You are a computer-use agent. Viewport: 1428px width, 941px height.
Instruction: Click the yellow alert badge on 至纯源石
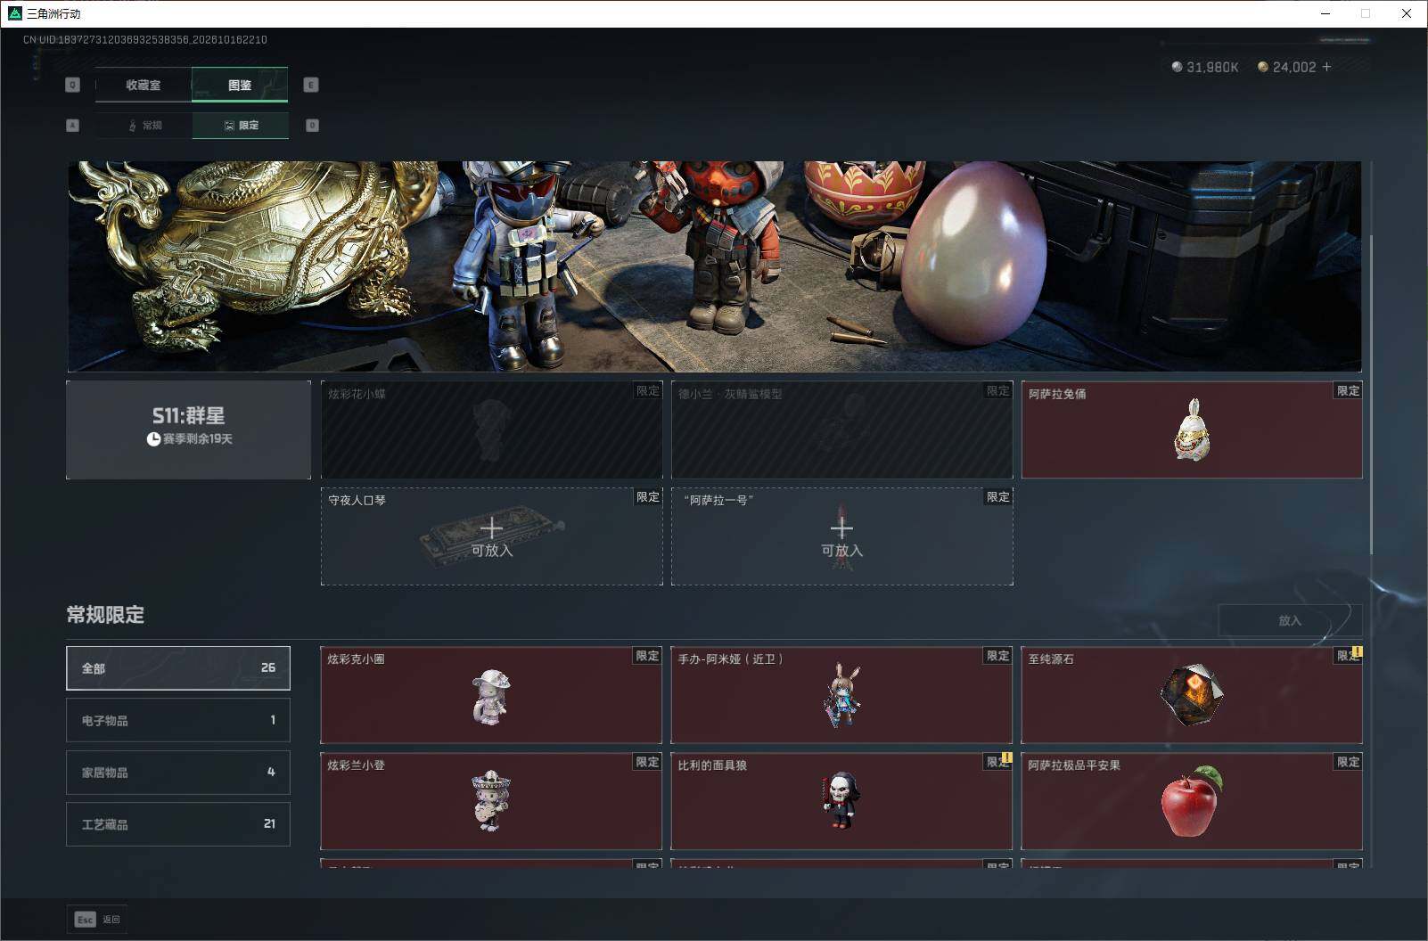point(1357,652)
